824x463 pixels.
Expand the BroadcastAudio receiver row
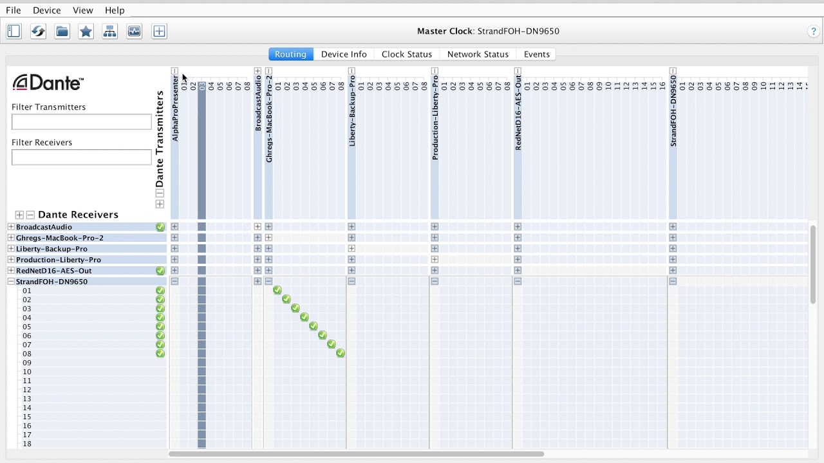[x=11, y=227]
